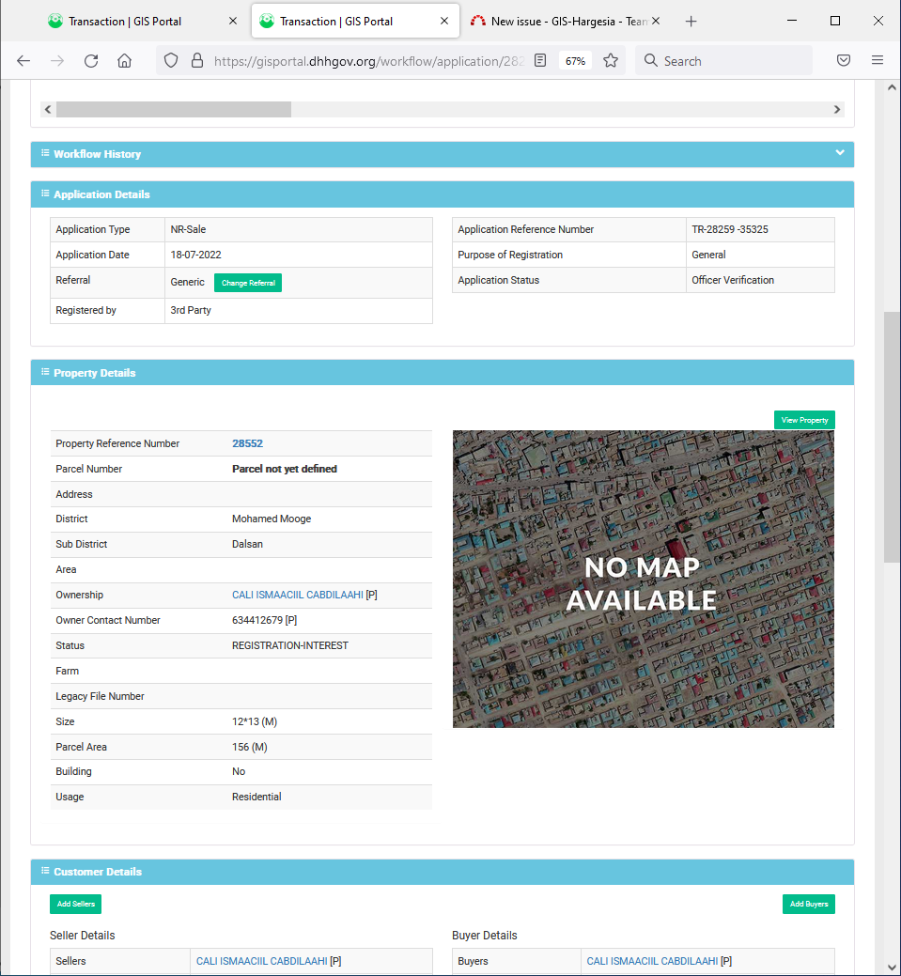
Task: Close the active Transaction GIS Portal tab
Action: tap(444, 22)
